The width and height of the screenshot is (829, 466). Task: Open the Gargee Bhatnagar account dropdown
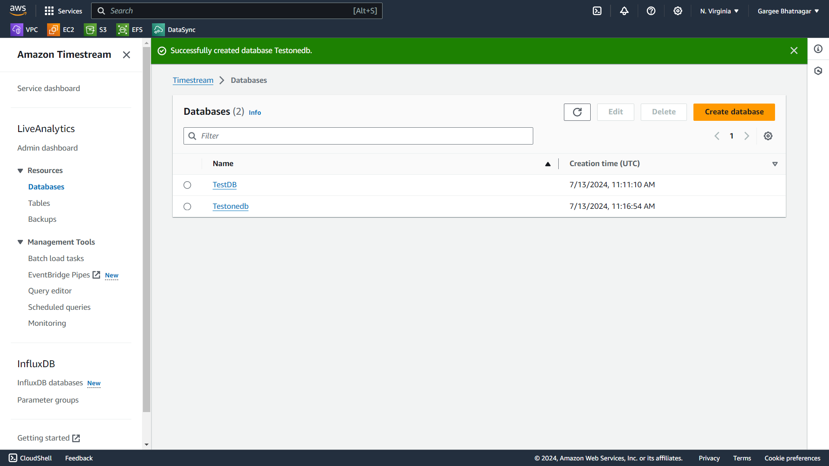tap(788, 11)
